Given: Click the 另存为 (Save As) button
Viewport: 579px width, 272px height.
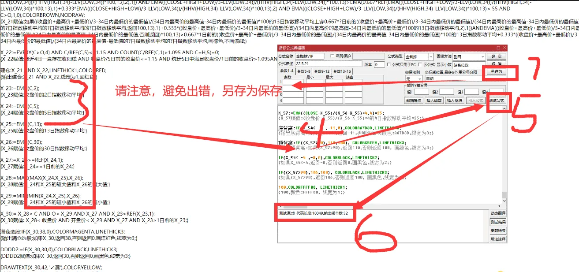Looking at the screenshot, I should [497, 71].
